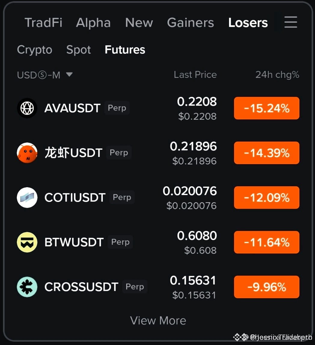
Task: Open the CROSSUSDT Perp row
Action: 158,287
